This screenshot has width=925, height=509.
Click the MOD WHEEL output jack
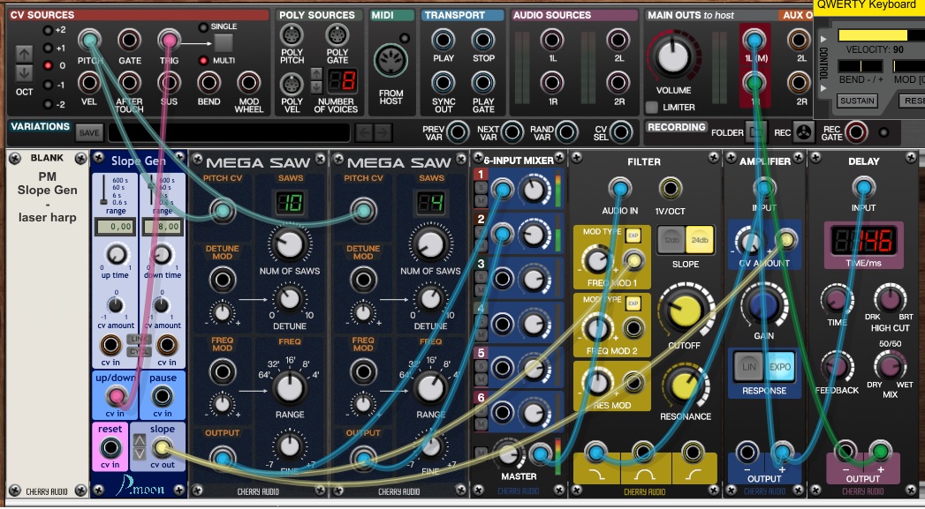tap(249, 83)
